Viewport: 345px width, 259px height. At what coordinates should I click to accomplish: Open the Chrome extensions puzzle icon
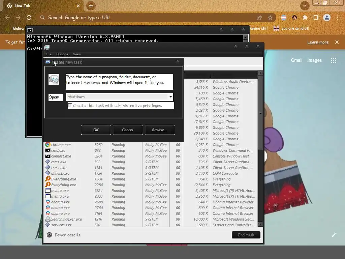305,18
